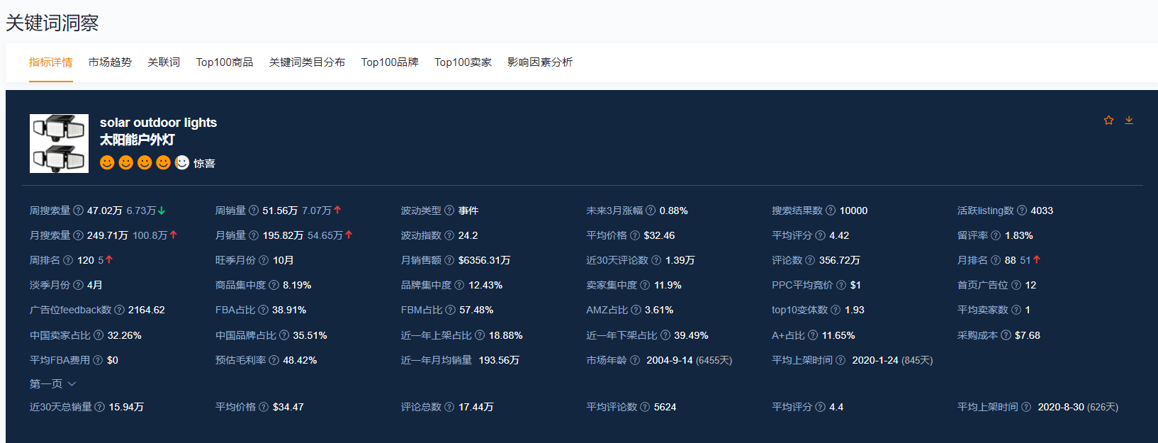Click the download export icon
1158x443 pixels.
1129,120
